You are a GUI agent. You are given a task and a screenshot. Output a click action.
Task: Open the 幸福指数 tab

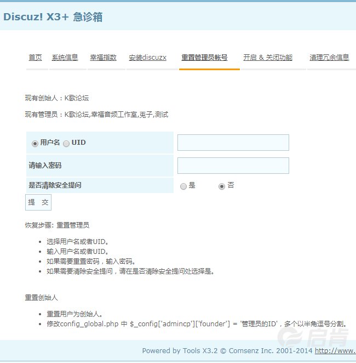coord(103,58)
